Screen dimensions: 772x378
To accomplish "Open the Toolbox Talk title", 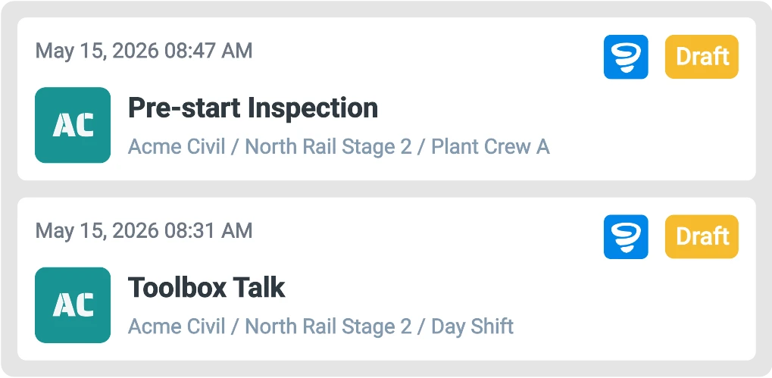I will tap(207, 288).
